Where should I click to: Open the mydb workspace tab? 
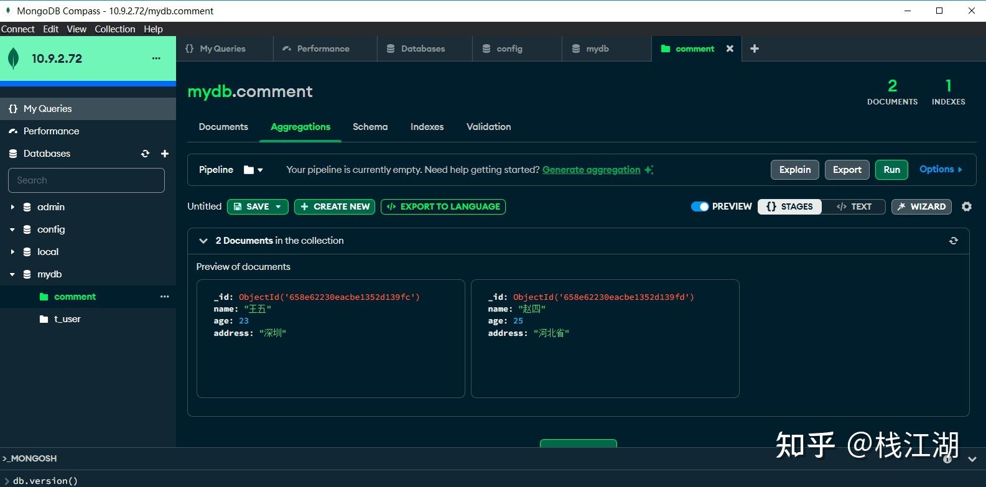607,49
